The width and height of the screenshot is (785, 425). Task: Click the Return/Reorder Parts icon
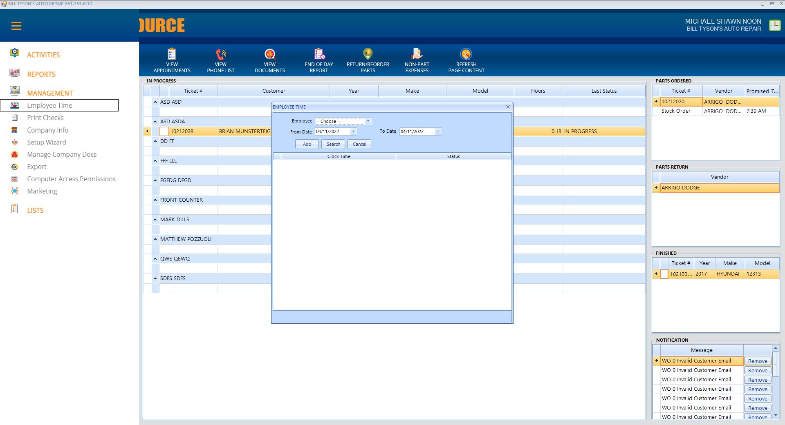[x=368, y=54]
